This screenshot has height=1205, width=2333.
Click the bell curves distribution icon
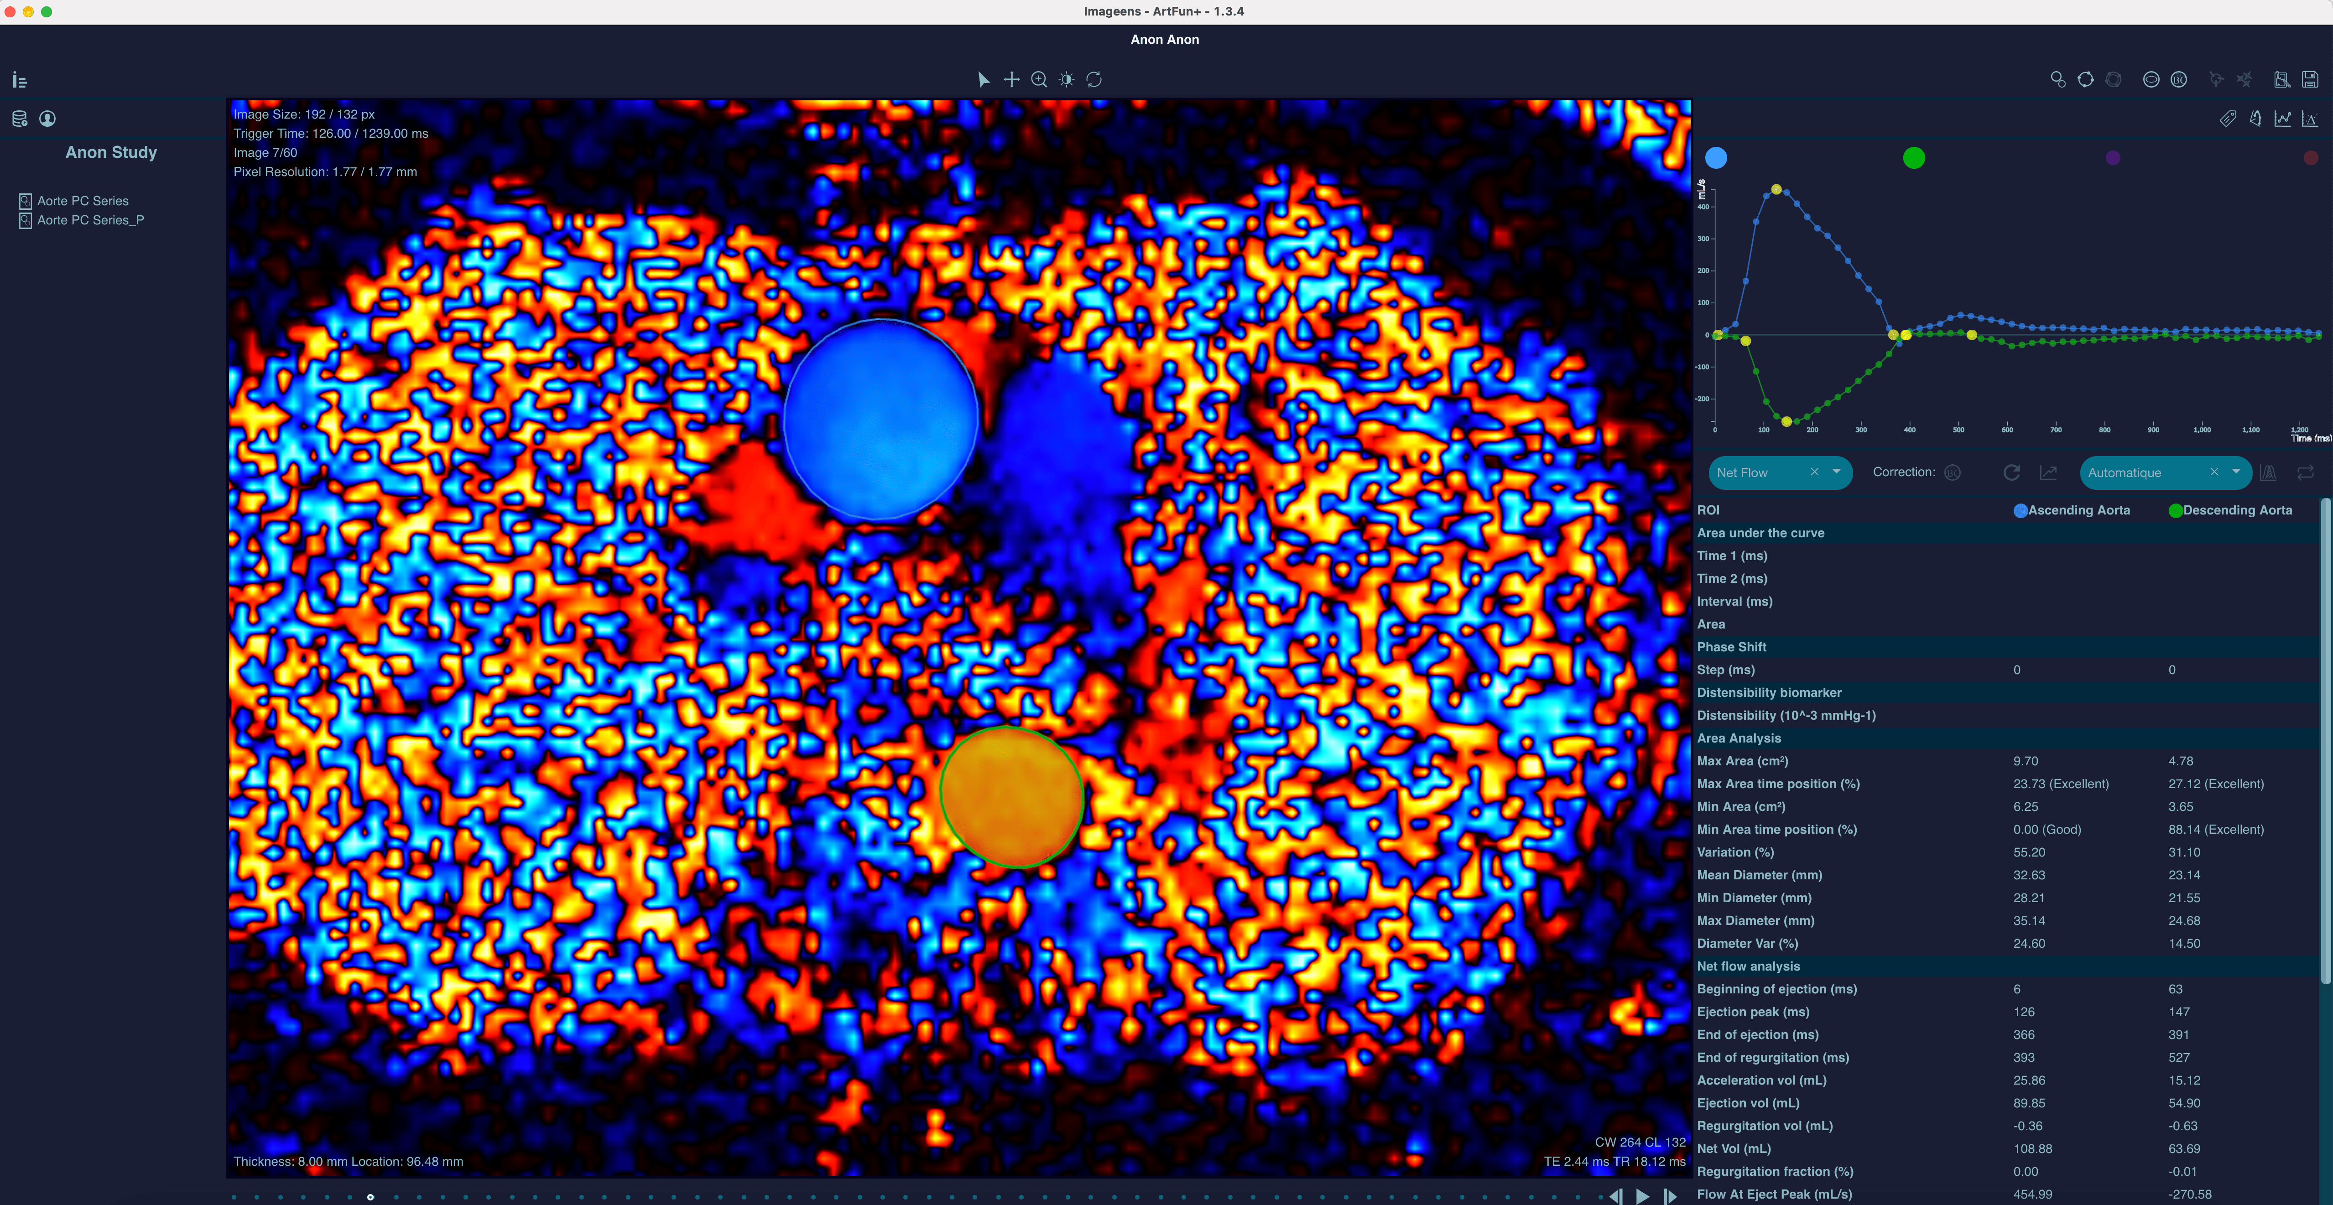point(2269,473)
